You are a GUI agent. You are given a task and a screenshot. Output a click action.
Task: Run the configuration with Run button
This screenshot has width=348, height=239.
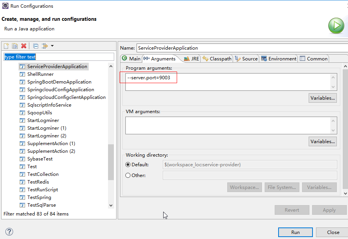pos(296,232)
